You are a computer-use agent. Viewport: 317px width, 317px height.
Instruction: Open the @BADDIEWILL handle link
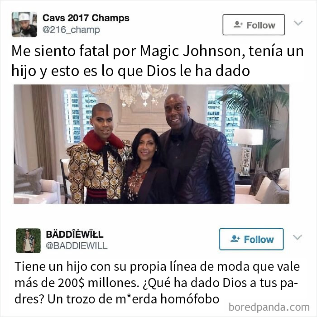pyautogui.click(x=77, y=245)
